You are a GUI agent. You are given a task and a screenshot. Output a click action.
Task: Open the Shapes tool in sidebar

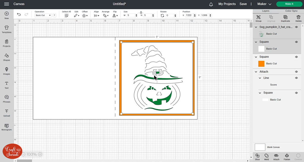pos(7,57)
